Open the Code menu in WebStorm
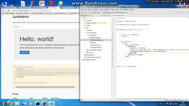The height and width of the screenshot is (106, 189). (x=101, y=10)
